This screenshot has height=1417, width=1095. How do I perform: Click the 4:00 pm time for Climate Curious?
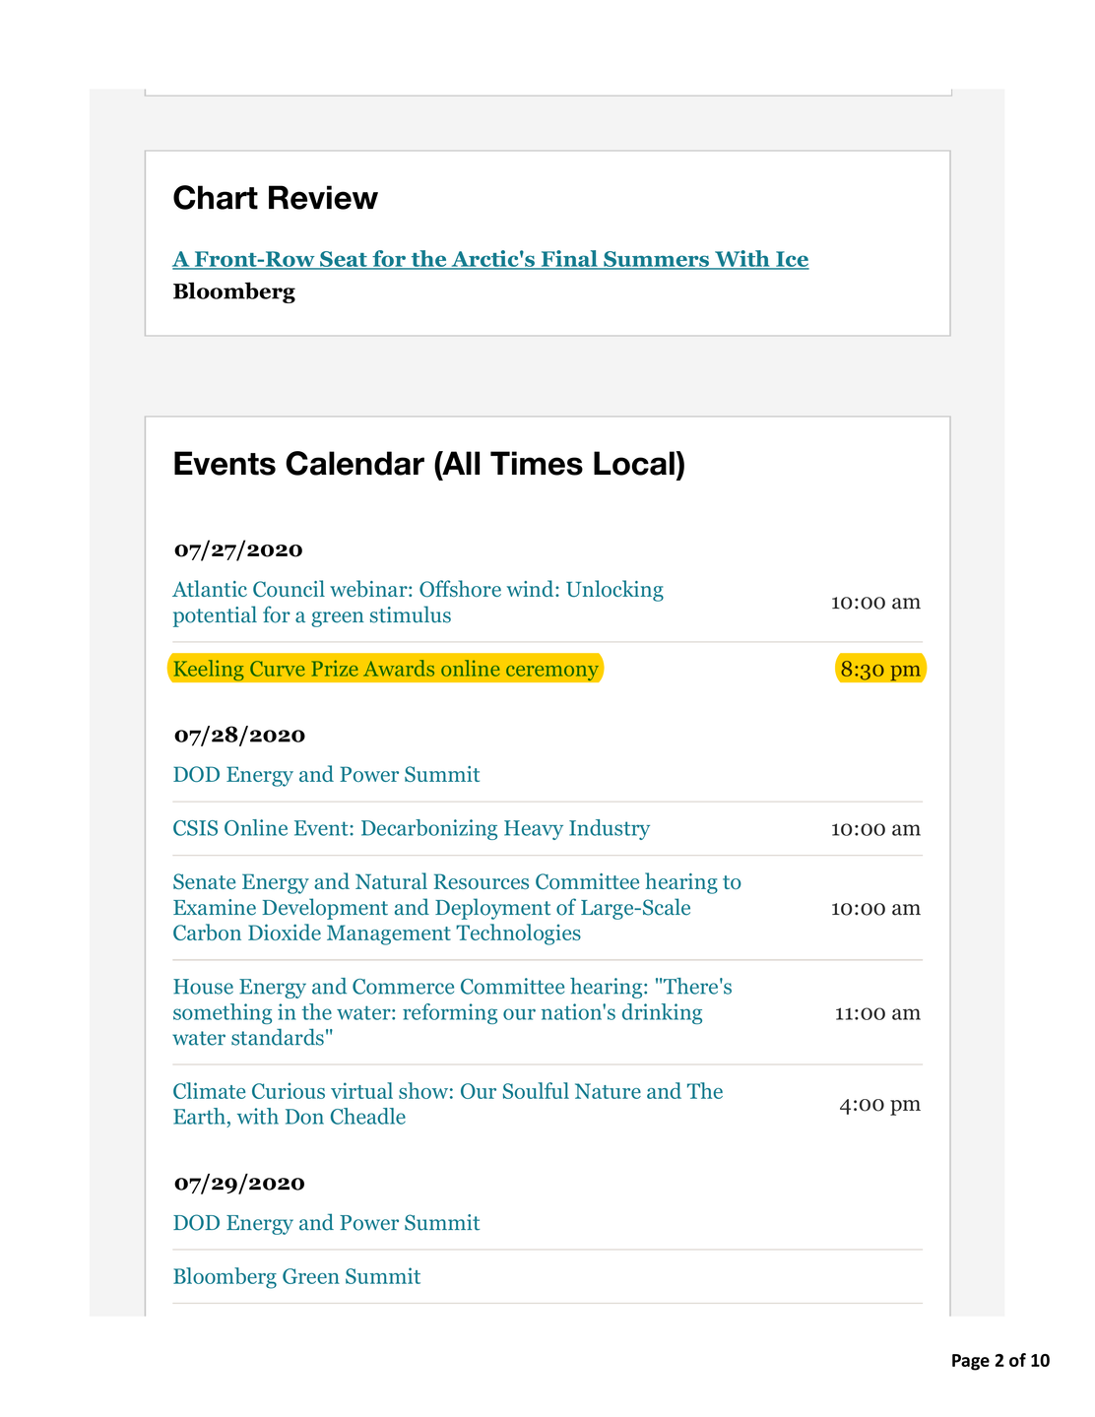click(879, 1104)
